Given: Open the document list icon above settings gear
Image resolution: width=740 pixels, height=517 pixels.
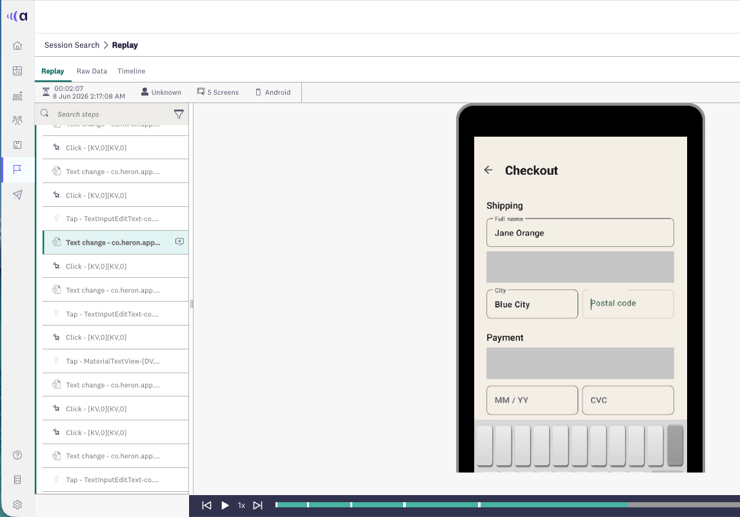Looking at the screenshot, I should click(17, 480).
